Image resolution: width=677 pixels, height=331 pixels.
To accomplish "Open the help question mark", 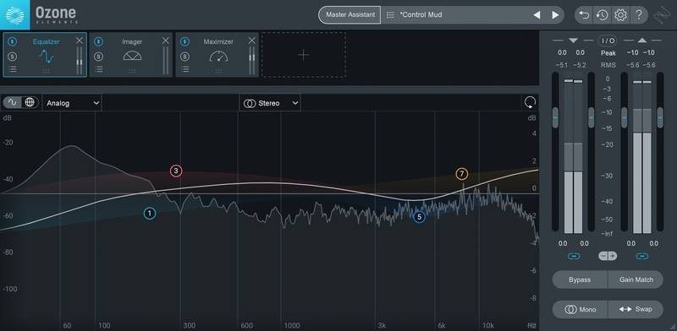I will [639, 15].
